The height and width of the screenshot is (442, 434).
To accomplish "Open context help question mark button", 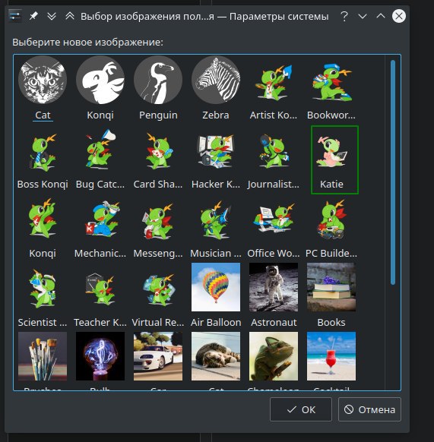I will (344, 17).
